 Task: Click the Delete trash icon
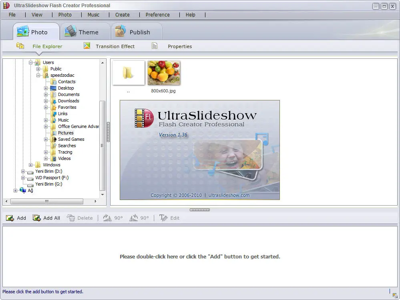coord(70,218)
